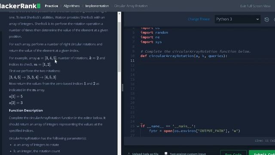Click the Run Code button
Viewport: 275px width, 155px height.
(233, 153)
